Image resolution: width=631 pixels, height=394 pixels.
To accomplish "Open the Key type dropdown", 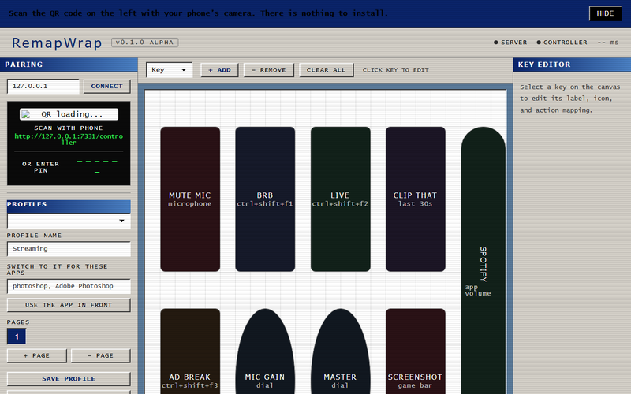I will (169, 69).
